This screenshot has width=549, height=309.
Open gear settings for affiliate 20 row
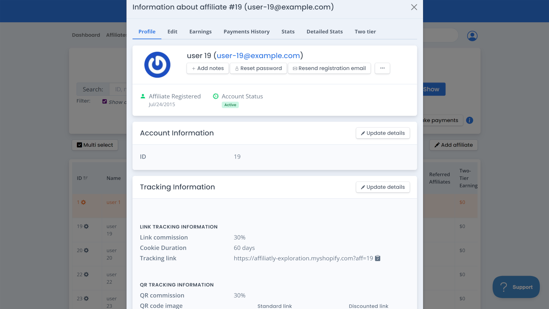click(86, 250)
